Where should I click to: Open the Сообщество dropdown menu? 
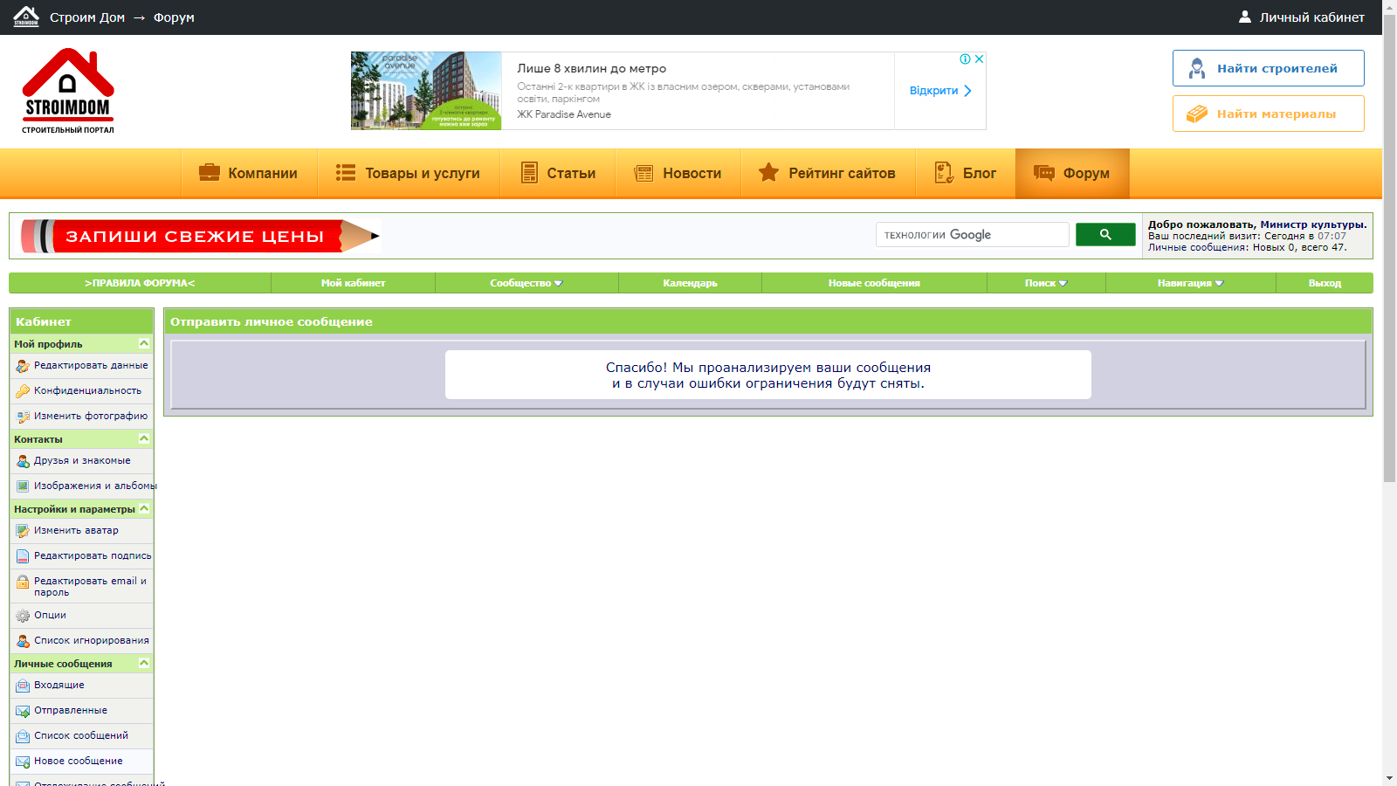525,283
